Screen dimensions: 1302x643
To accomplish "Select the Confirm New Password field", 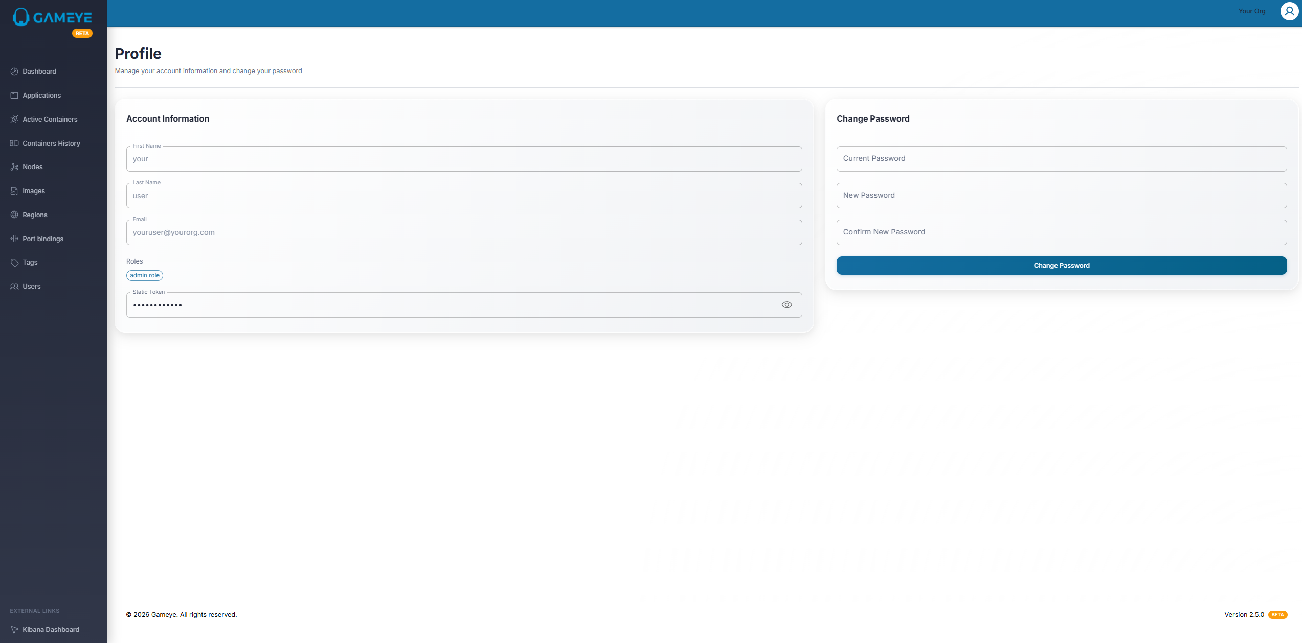I will coord(1061,232).
